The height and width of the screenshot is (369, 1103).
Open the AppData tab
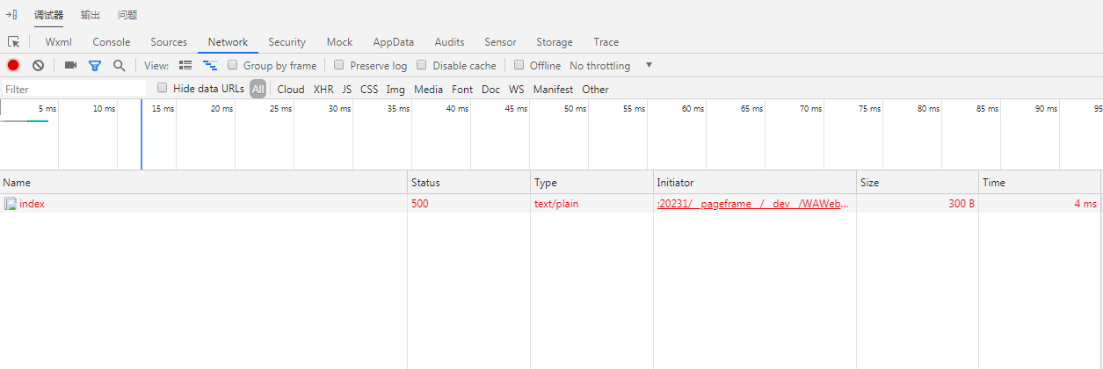pyautogui.click(x=393, y=41)
